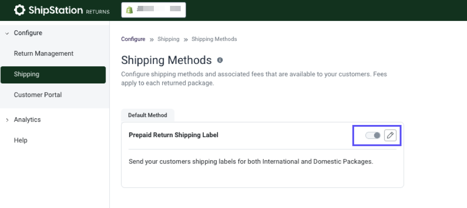Image resolution: width=467 pixels, height=208 pixels.
Task: Open the Help page
Action: pyautogui.click(x=21, y=140)
